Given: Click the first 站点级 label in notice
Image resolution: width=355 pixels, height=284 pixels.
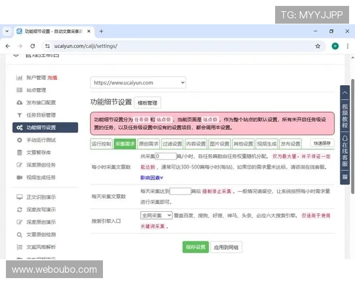Looking at the screenshot, I should pos(164,120).
